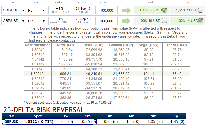
Task: Click the -0% strike 1.32076 field
Action: [x=60, y=21]
